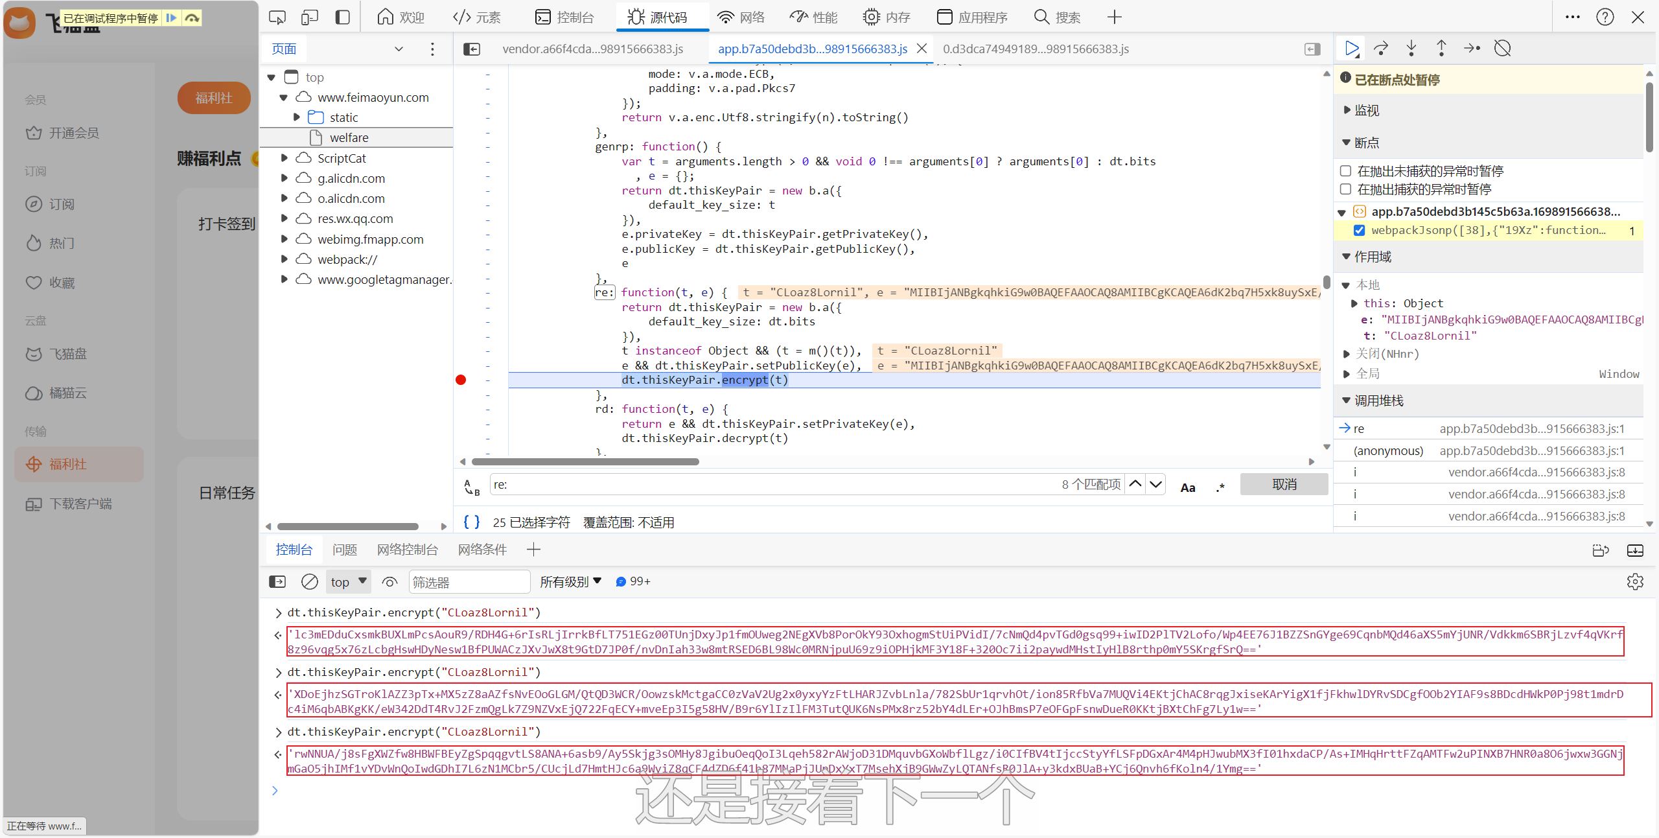Switch to the 网络 network tab
The height and width of the screenshot is (838, 1659).
click(x=741, y=17)
